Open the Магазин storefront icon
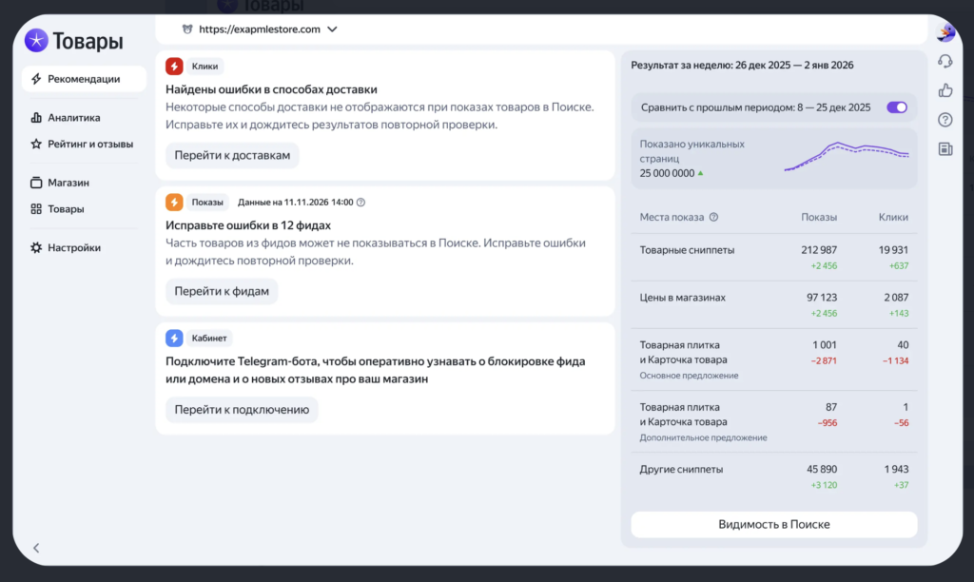974x582 pixels. point(34,182)
